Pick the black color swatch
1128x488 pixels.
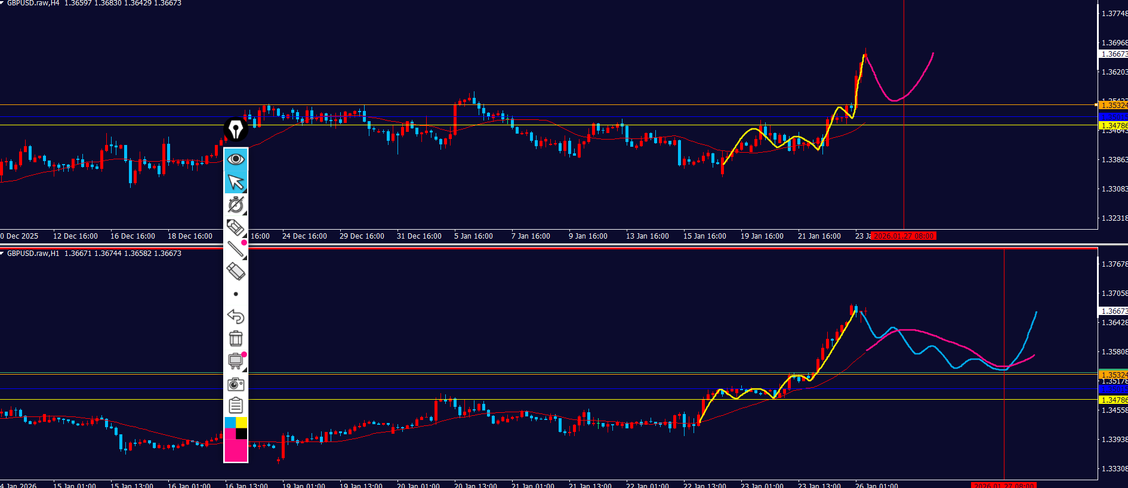[242, 434]
